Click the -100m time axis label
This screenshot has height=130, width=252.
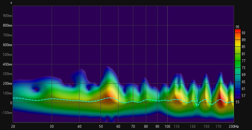pyautogui.click(x=7, y=113)
